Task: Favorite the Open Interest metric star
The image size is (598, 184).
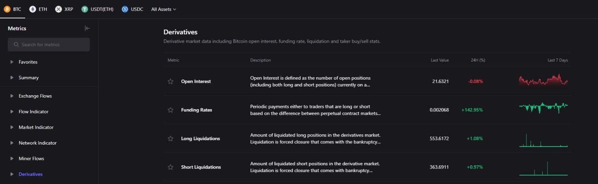Action: coord(171,81)
